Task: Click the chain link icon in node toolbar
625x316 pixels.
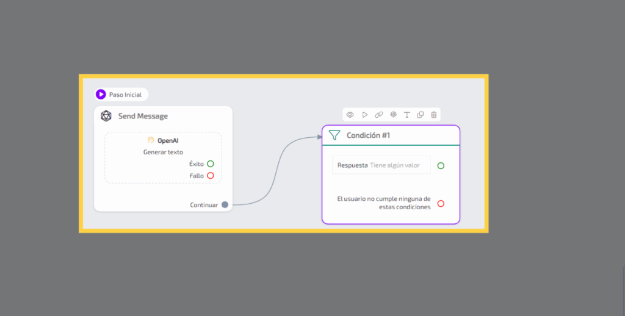Action: (378, 115)
